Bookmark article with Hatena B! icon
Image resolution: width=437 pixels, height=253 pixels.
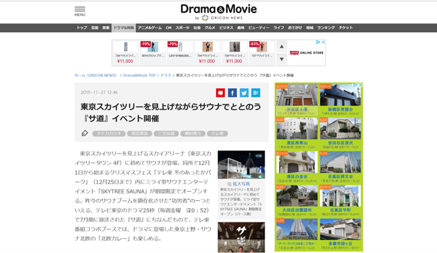pyautogui.click(x=256, y=93)
